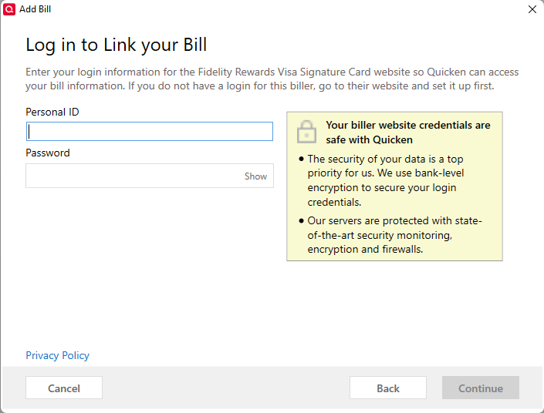Screen dimensions: 544x413
Task: Focus the Personal ID text field
Action: click(x=150, y=131)
